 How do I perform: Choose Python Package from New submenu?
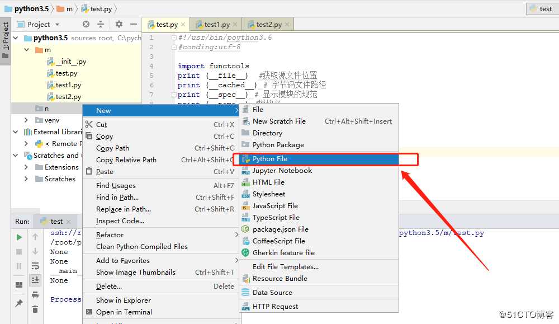coord(319,145)
